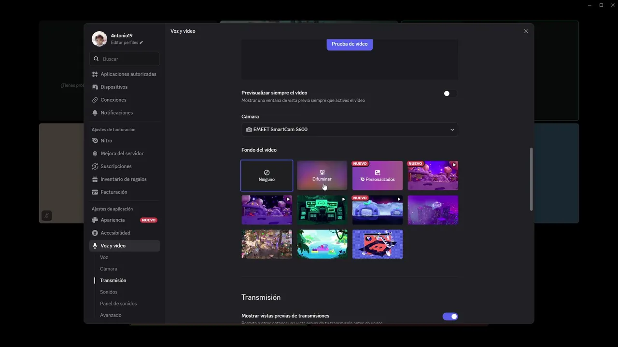Click the Nitro icon in sidebar
The height and width of the screenshot is (347, 618).
[95, 141]
